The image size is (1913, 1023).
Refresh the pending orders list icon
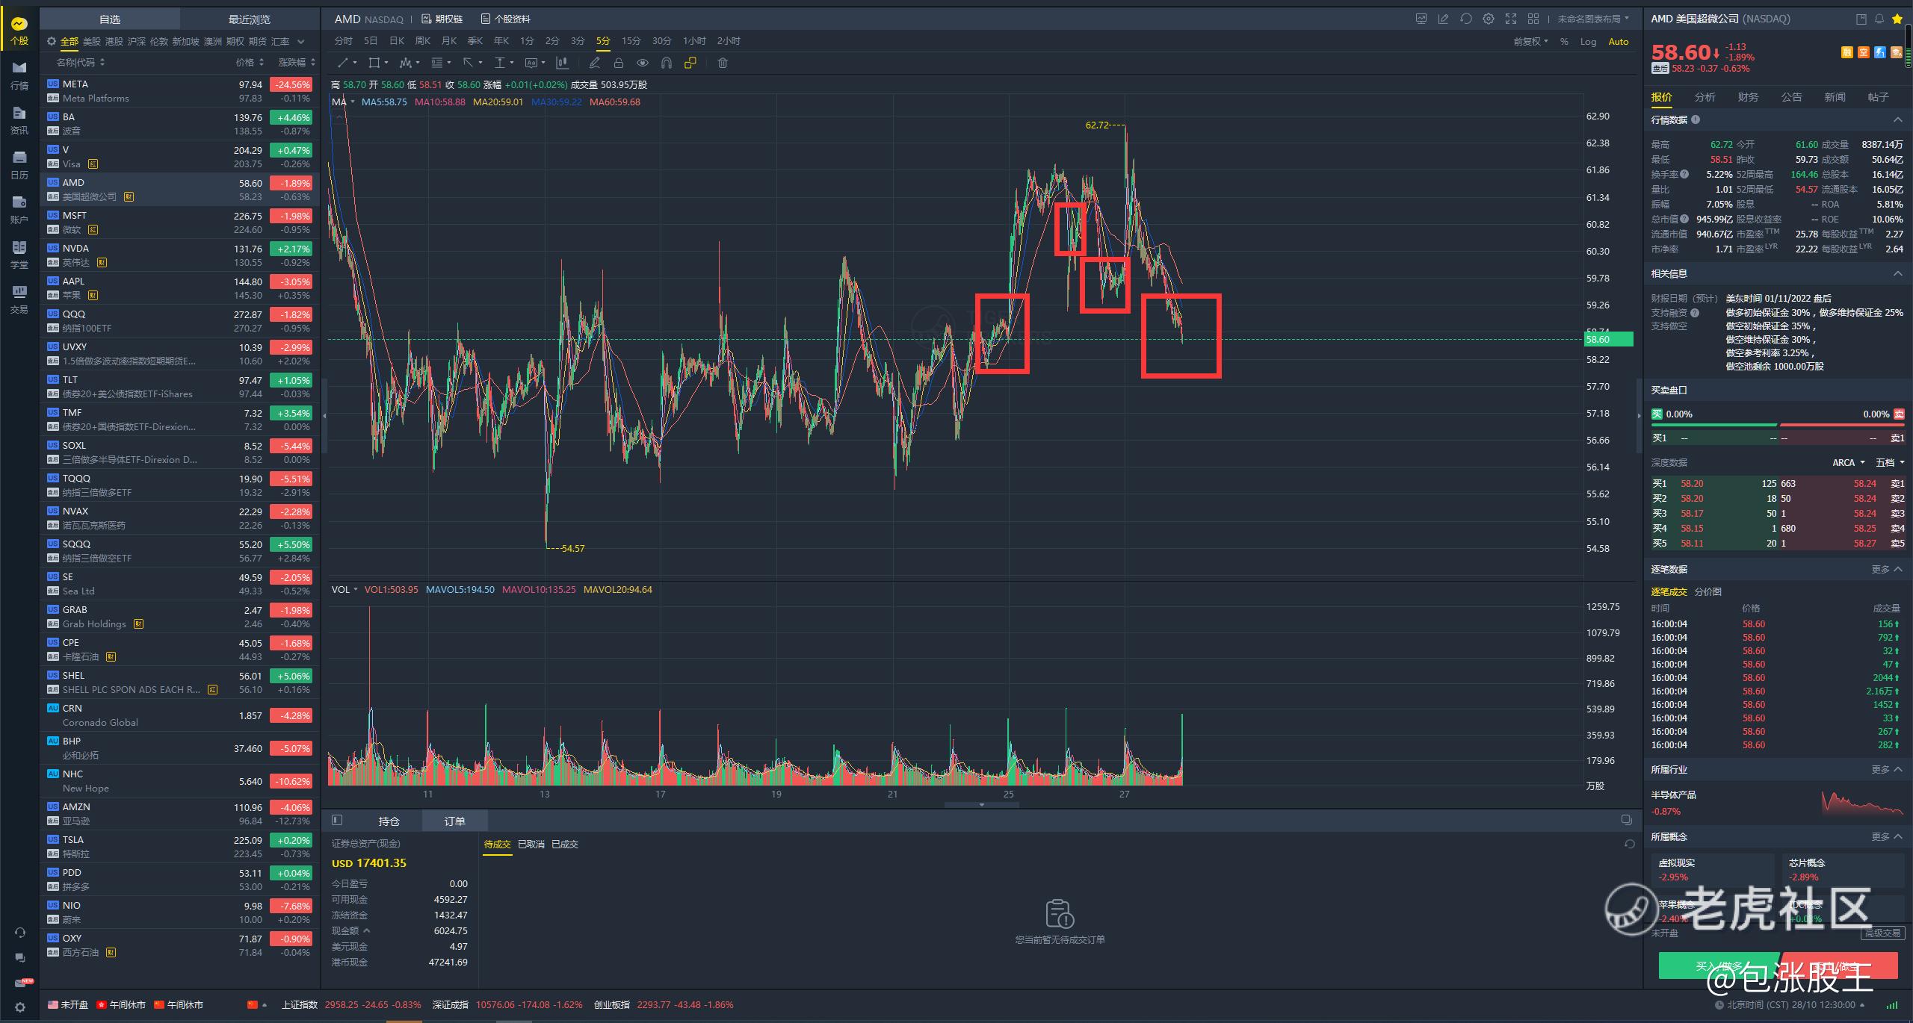pos(1629,844)
